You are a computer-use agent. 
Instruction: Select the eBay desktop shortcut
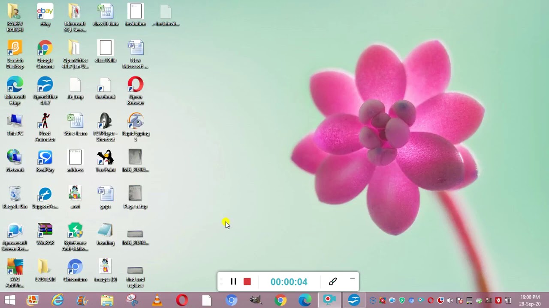(45, 15)
